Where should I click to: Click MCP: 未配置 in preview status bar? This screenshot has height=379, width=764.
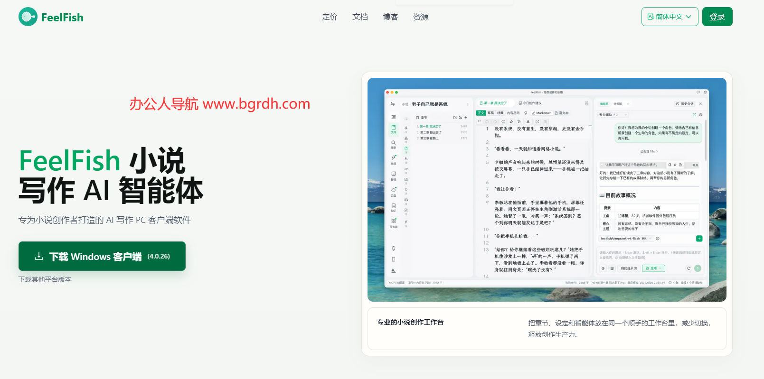[x=396, y=283]
